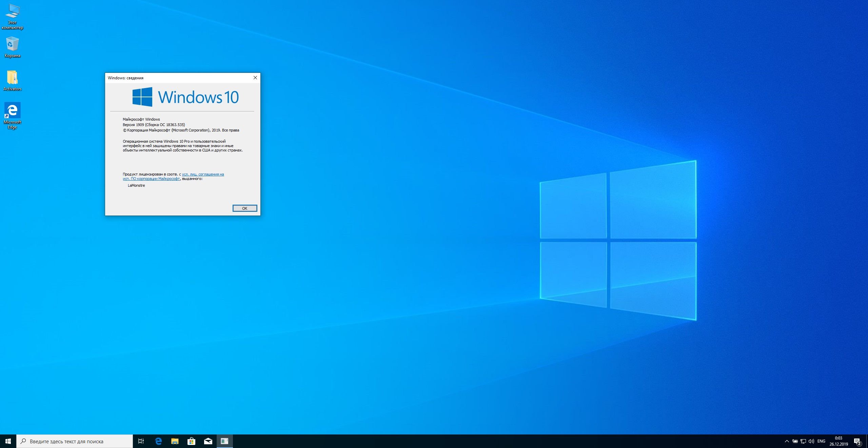
Task: Click the Windows 10 logo in dialog
Action: click(x=185, y=97)
